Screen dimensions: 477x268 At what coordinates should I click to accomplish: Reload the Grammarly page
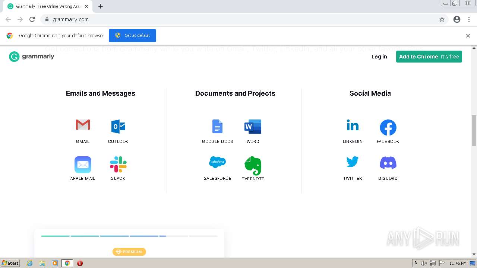[32, 19]
